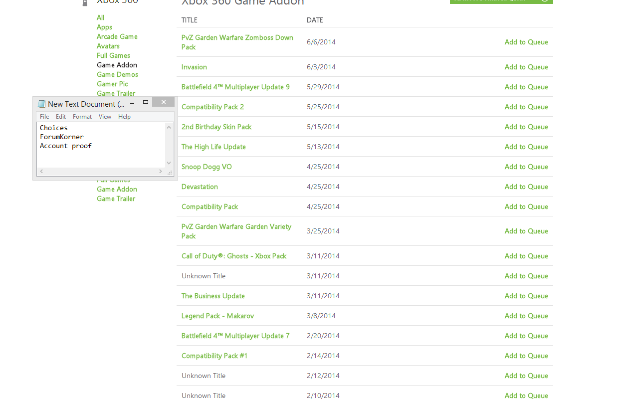This screenshot has width=628, height=400.
Task: Add Compatibility Pack 2 to queue
Action: click(526, 107)
